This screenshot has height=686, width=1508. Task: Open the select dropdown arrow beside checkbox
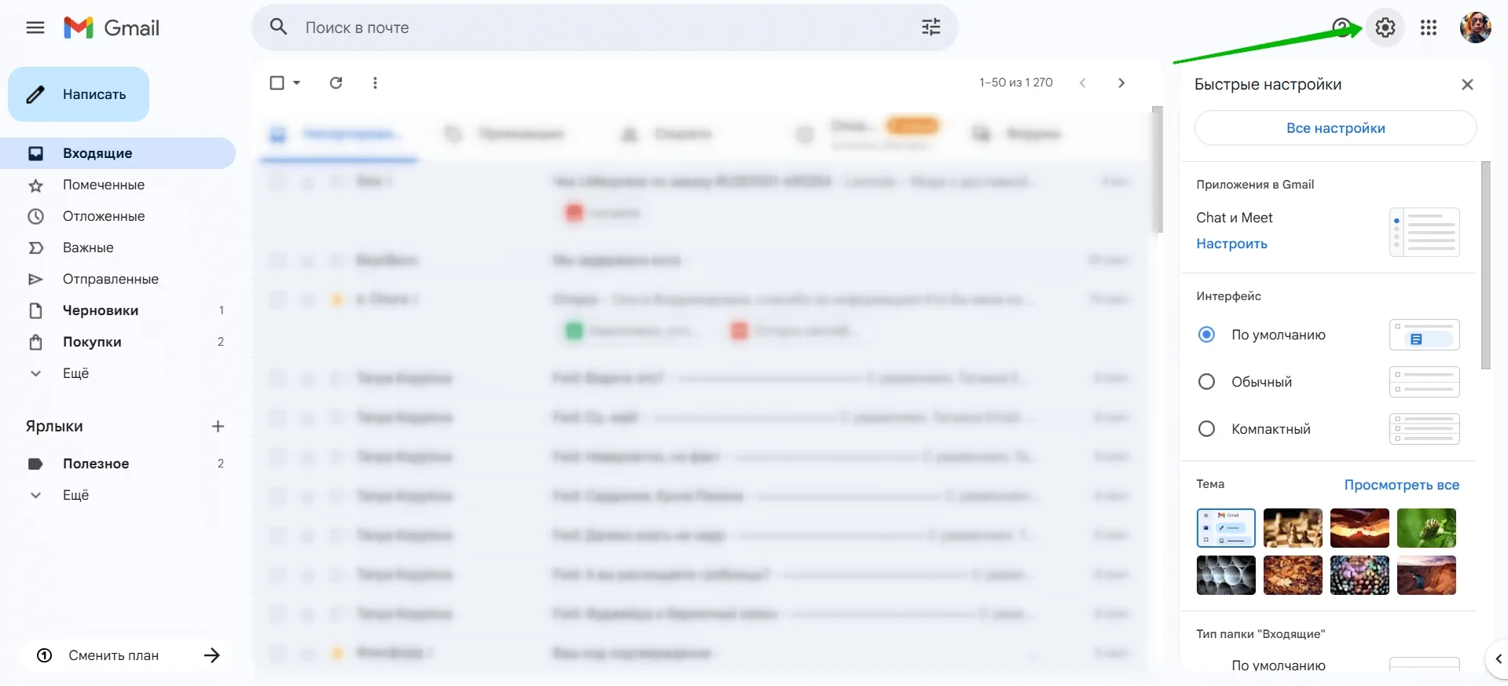(x=297, y=83)
